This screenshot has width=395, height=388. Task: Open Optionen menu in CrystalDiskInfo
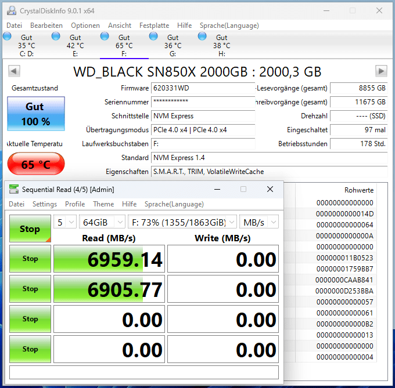pyautogui.click(x=85, y=26)
